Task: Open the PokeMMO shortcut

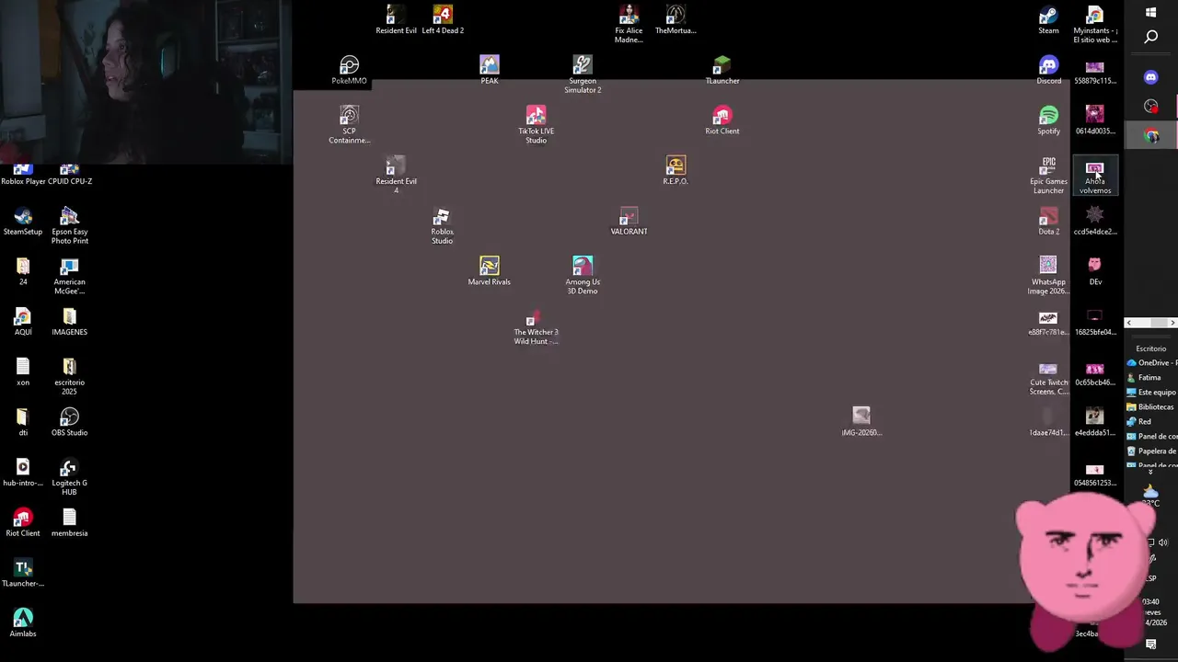Action: [350, 70]
